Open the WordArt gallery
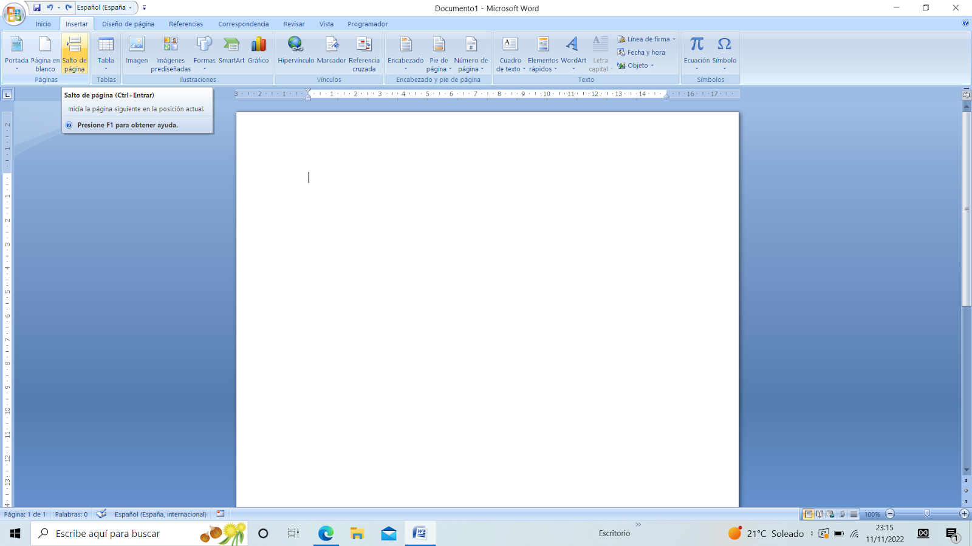This screenshot has height=546, width=972. point(573,53)
